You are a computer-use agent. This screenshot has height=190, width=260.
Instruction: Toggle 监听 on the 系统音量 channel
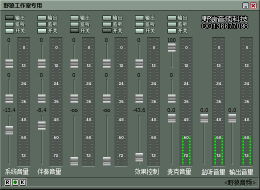coord(9,24)
